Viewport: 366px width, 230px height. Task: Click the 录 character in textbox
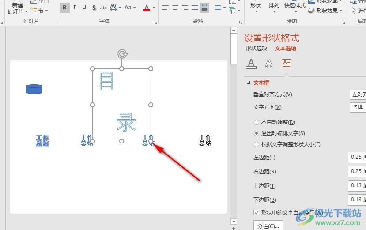pyautogui.click(x=126, y=122)
